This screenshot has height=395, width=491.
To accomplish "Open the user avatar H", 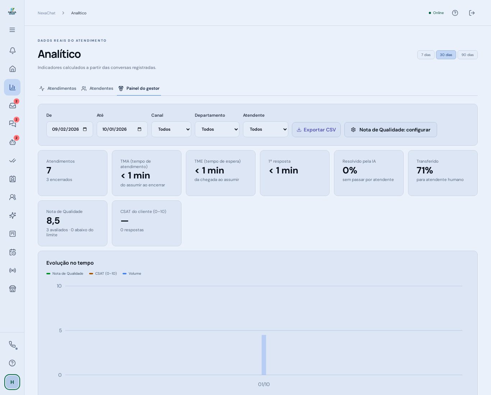I will pos(12,382).
